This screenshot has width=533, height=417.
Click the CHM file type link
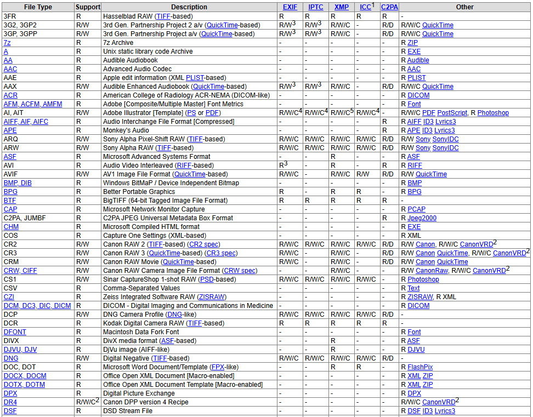point(11,227)
